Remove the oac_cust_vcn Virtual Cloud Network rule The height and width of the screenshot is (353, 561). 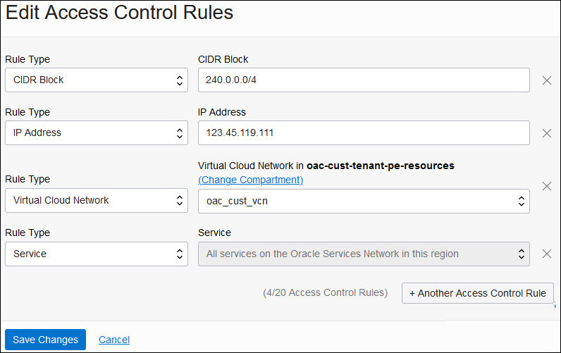pos(546,186)
